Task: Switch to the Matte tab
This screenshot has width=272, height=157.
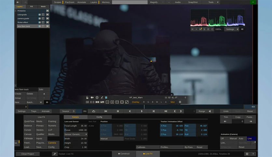Action: [43, 6]
